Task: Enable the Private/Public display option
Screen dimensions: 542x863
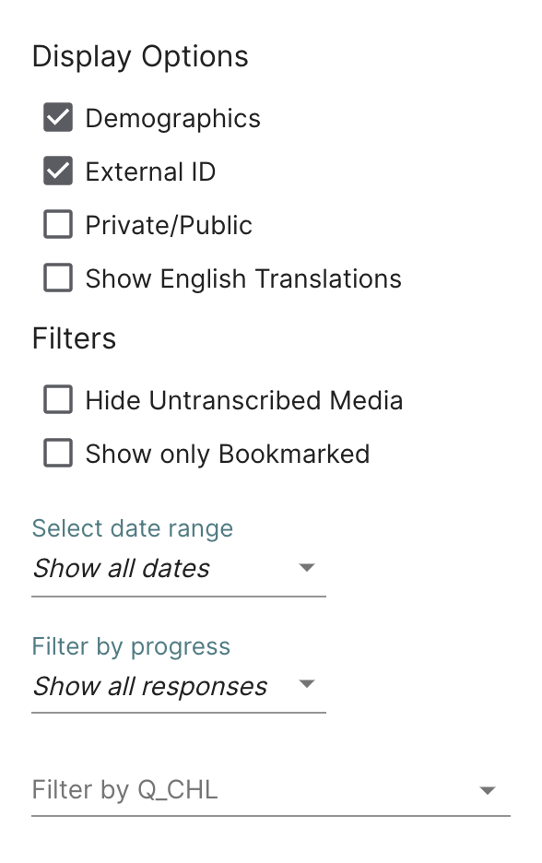Action: (x=57, y=224)
